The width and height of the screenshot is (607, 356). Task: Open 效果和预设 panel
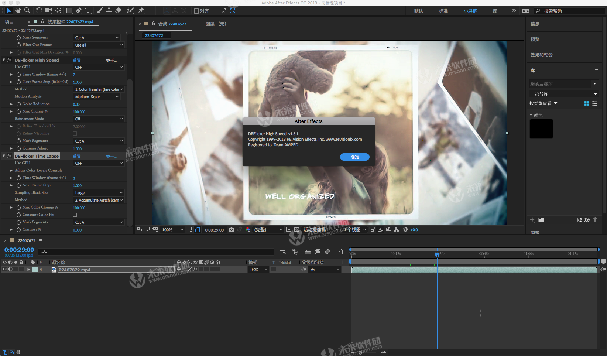point(542,55)
